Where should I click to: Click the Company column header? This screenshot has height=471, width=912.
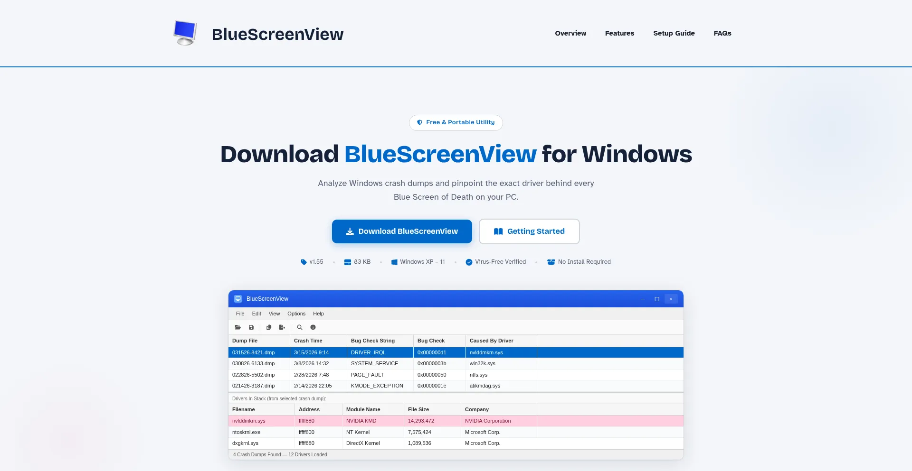point(499,409)
